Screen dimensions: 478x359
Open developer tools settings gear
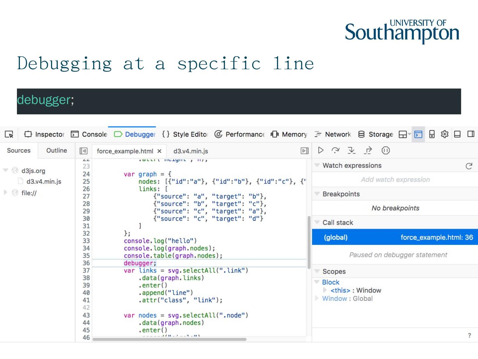444,134
